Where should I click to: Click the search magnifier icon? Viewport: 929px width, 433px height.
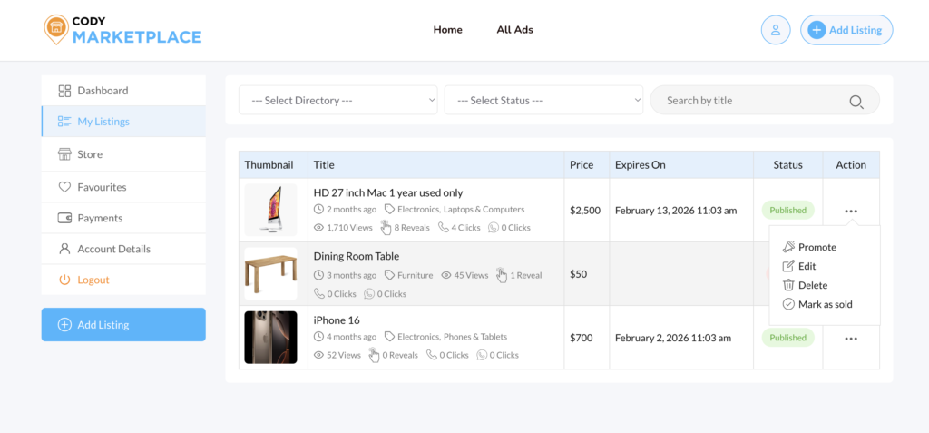point(856,101)
